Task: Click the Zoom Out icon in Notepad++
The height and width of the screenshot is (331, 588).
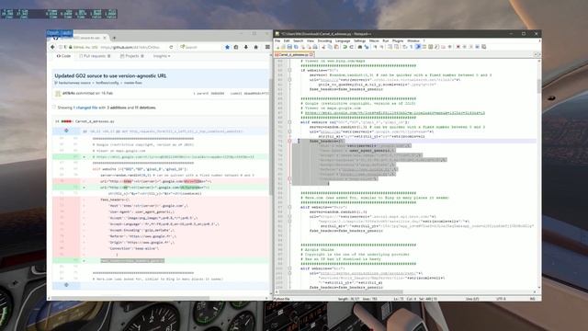Action: (x=382, y=47)
